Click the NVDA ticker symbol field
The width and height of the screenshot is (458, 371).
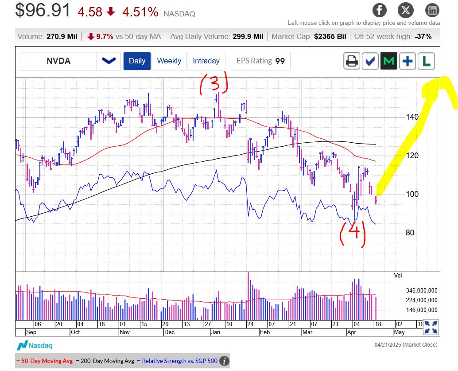tap(59, 61)
